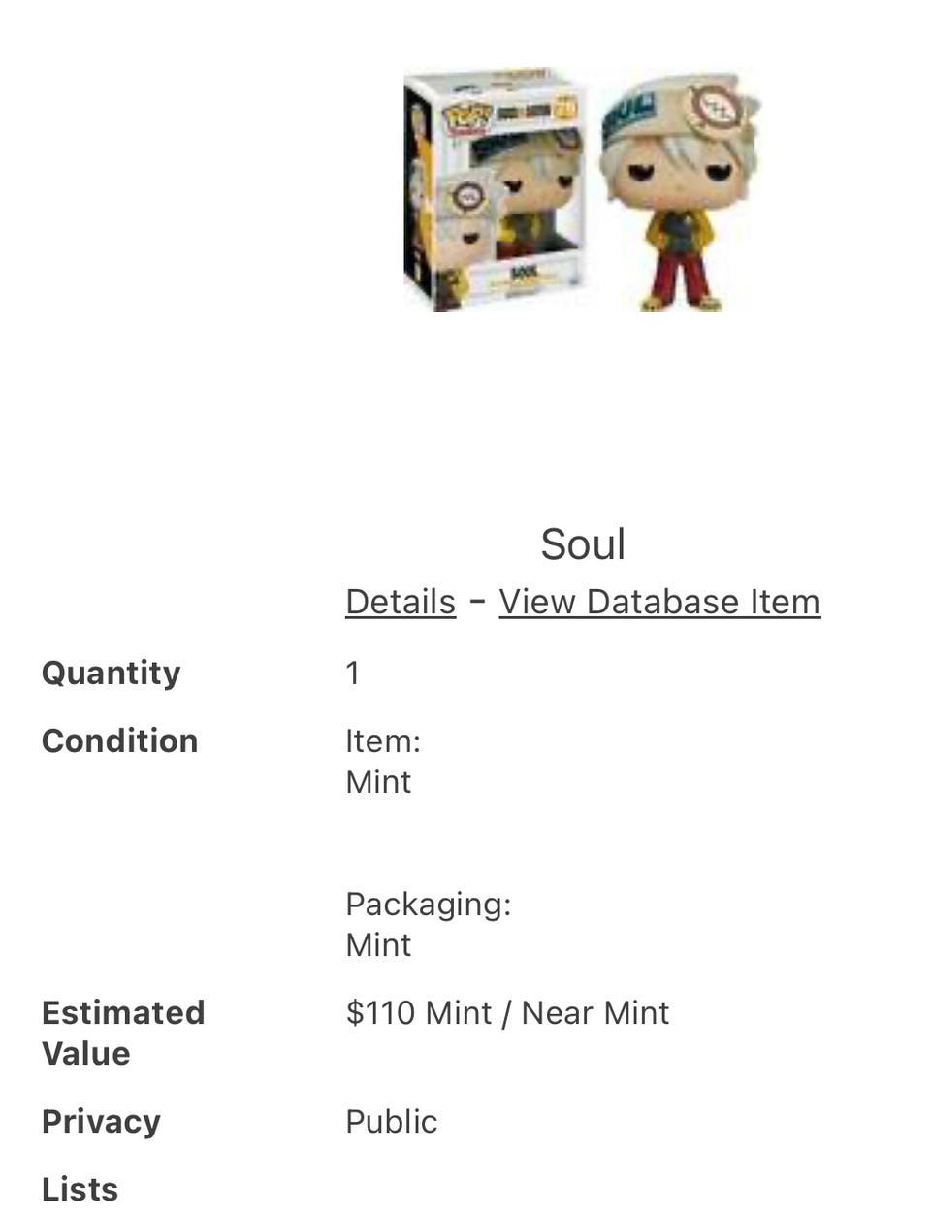Screen dimensions: 931x1217
Task: Select the quantity value 1
Action: (x=353, y=673)
